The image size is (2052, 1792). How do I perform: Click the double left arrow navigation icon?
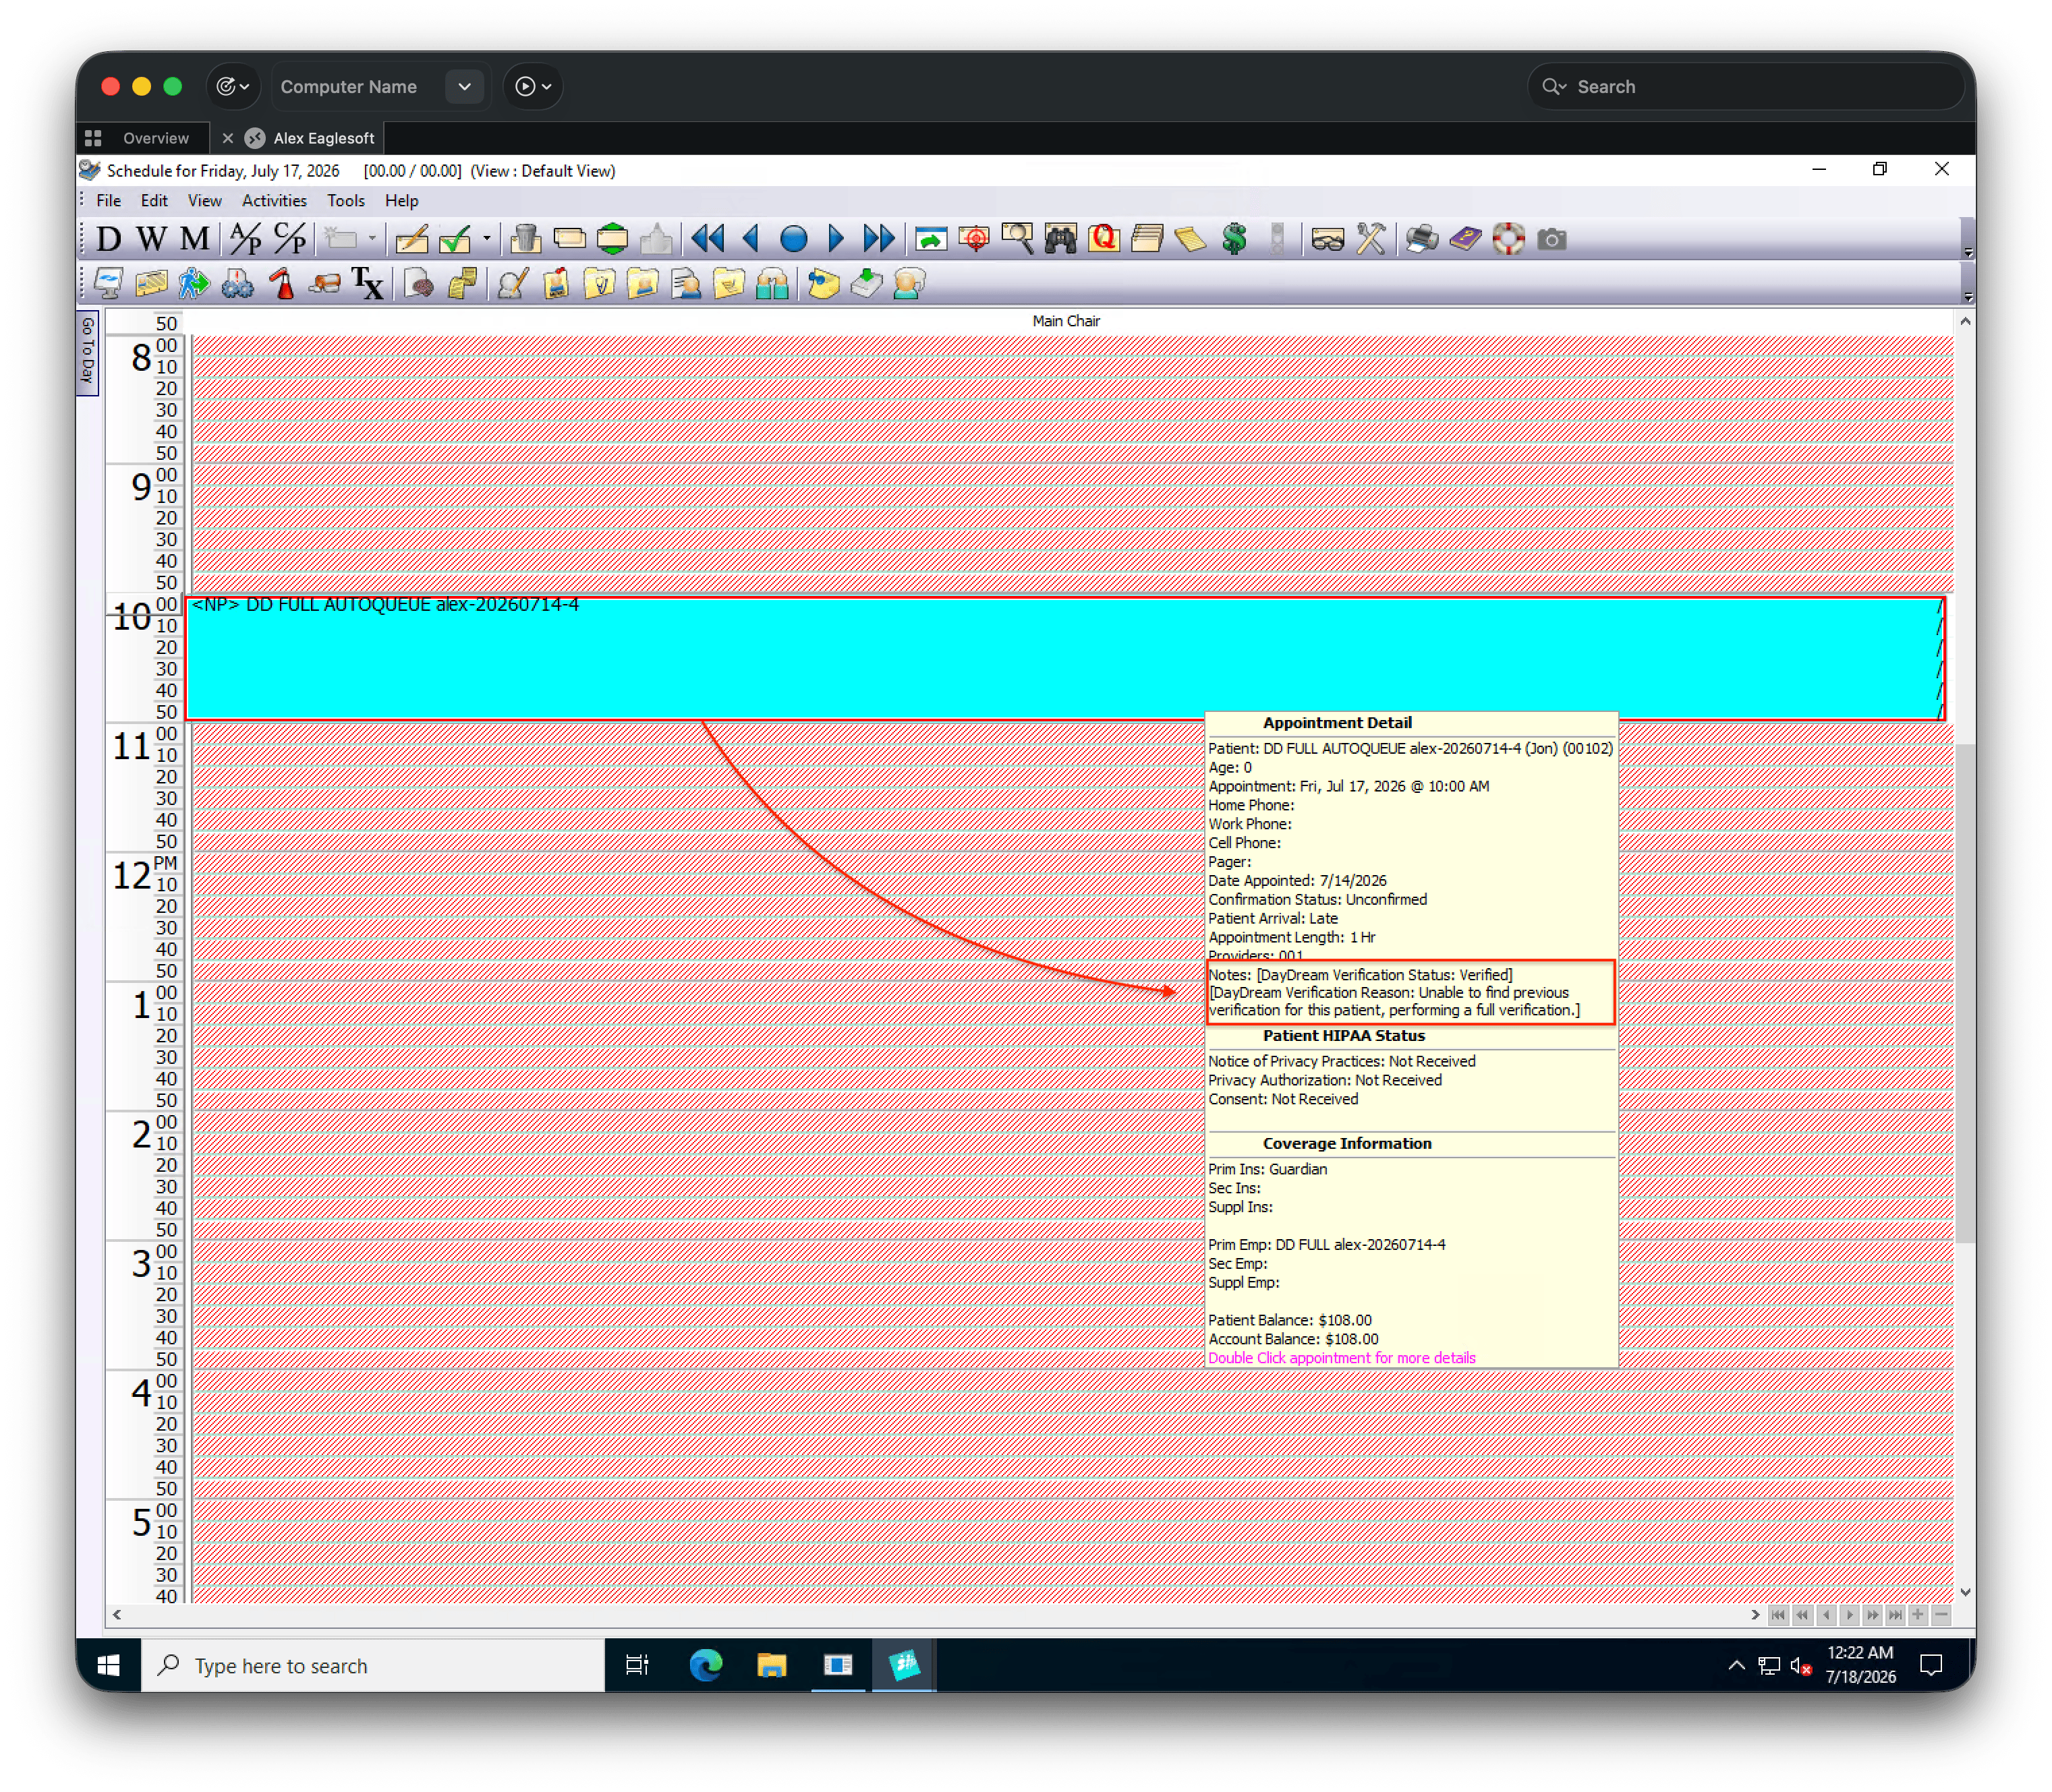pos(708,240)
